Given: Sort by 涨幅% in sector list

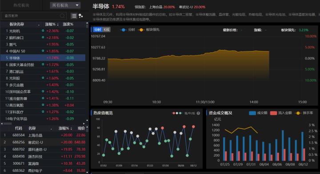Looking at the screenshot, I should point(52,24).
